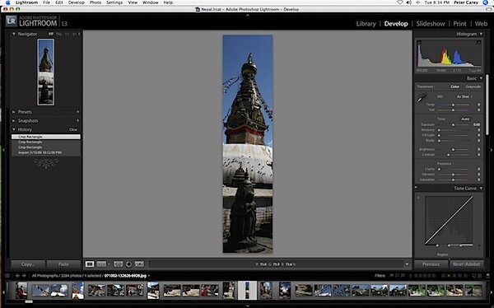This screenshot has height=308, width=494.
Task: Switch to the Web module
Action: click(x=481, y=24)
